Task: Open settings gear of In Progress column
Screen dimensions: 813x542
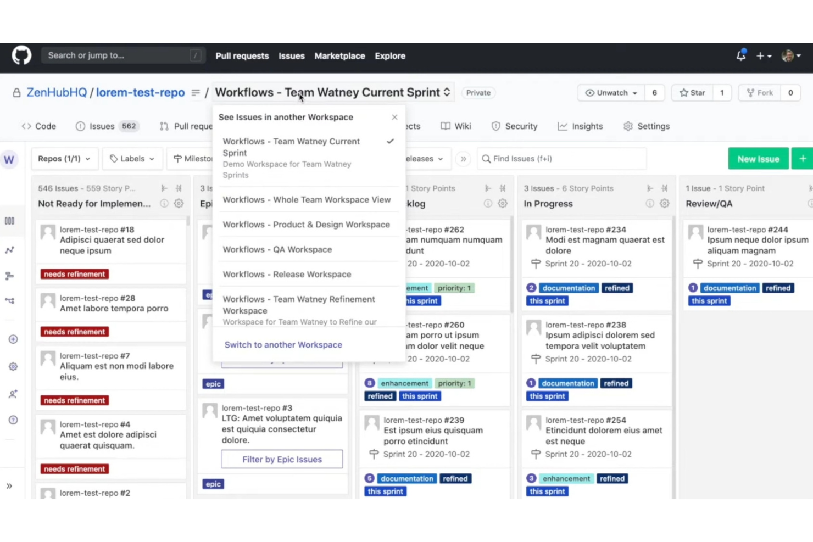Action: point(665,204)
